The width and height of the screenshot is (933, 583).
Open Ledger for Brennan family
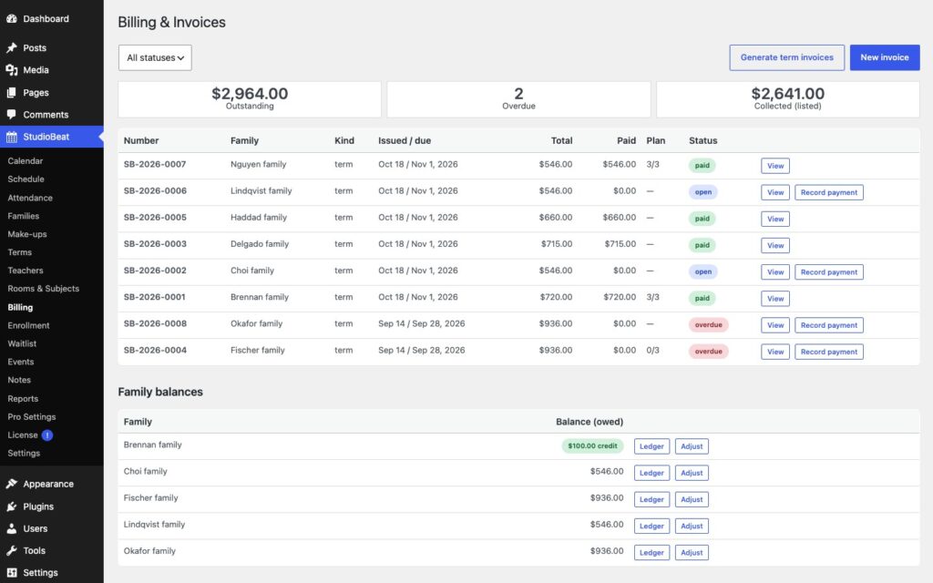pyautogui.click(x=651, y=446)
